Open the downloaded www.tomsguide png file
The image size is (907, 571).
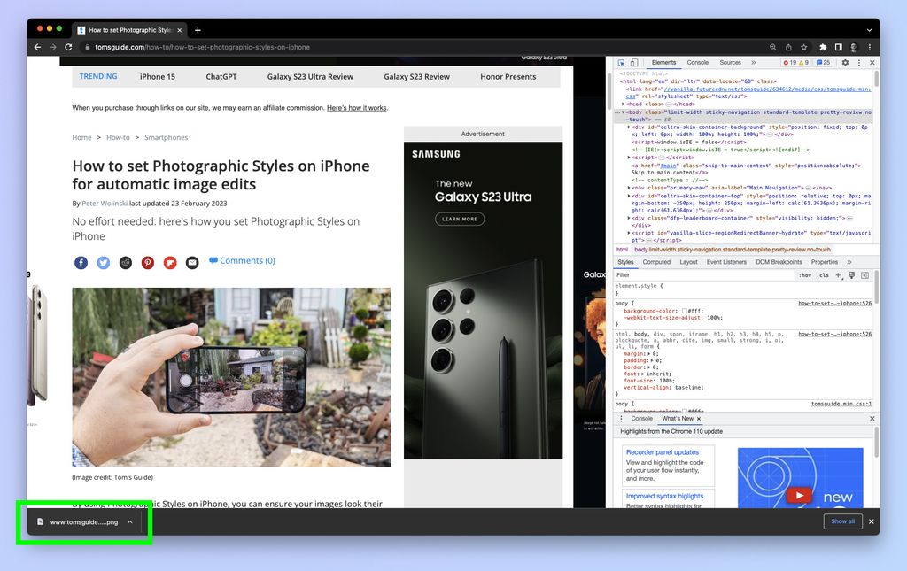tap(84, 521)
